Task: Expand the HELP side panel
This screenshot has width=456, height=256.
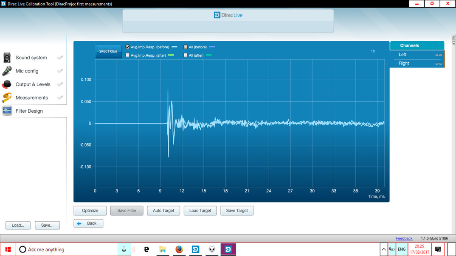Action: [453, 41]
